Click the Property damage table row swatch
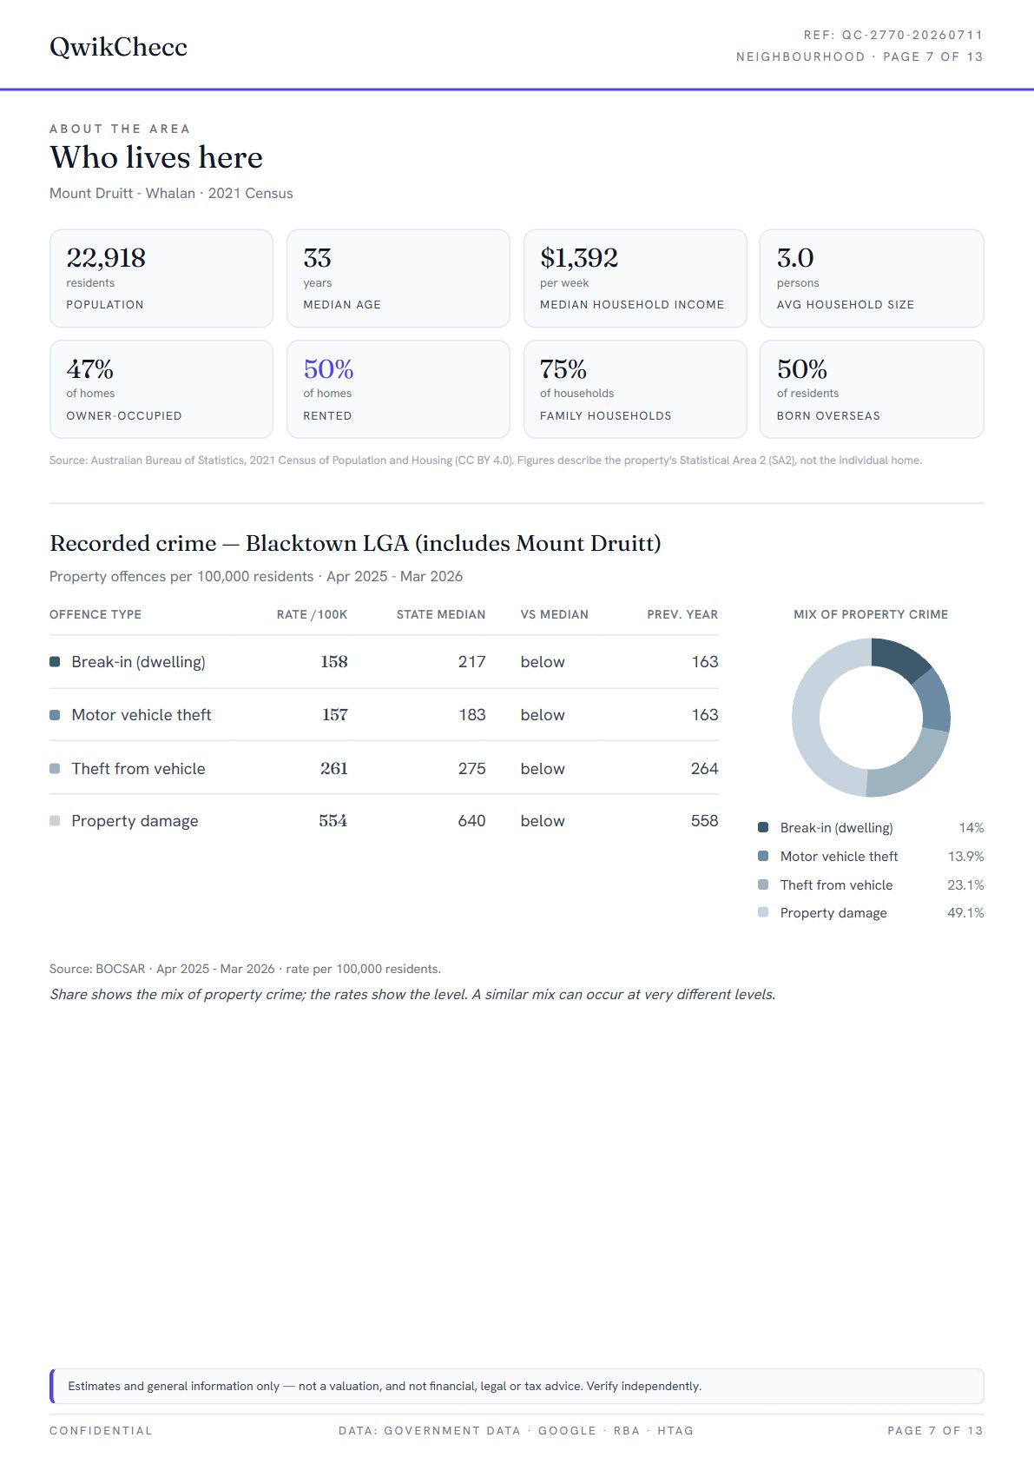 click(55, 821)
